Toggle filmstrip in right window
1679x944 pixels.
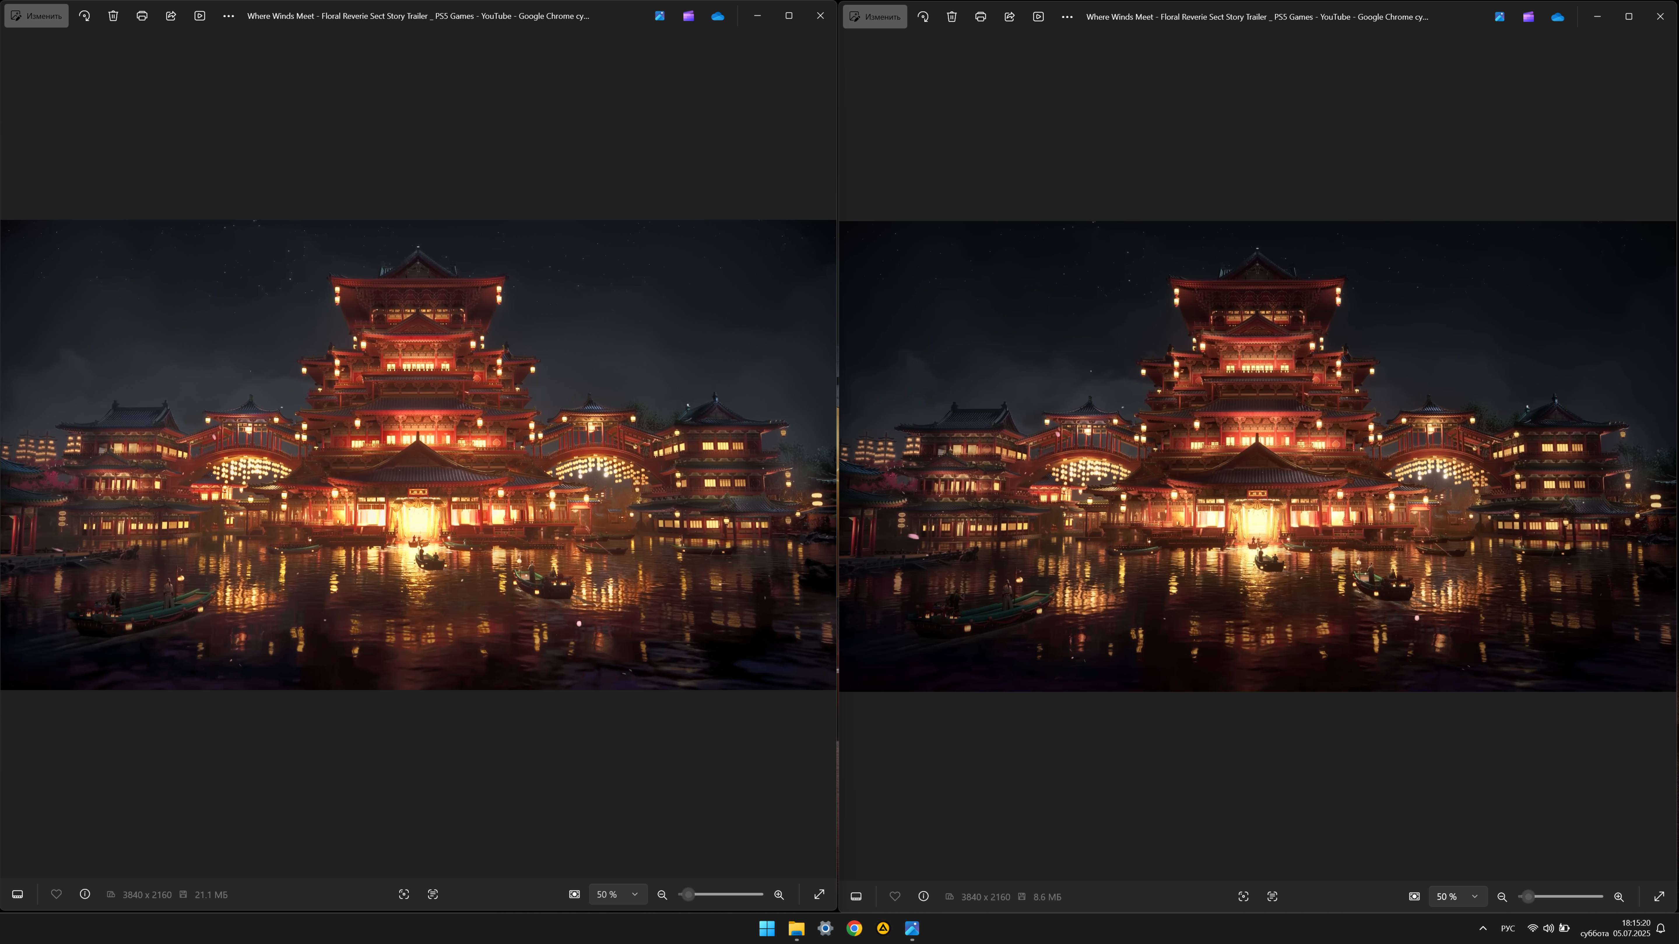856,897
